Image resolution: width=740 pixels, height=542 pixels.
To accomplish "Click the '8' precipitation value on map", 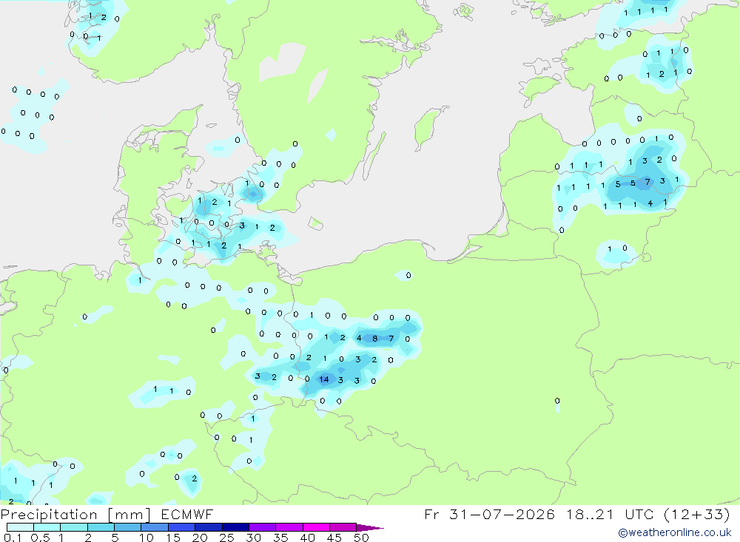I will click(x=374, y=338).
